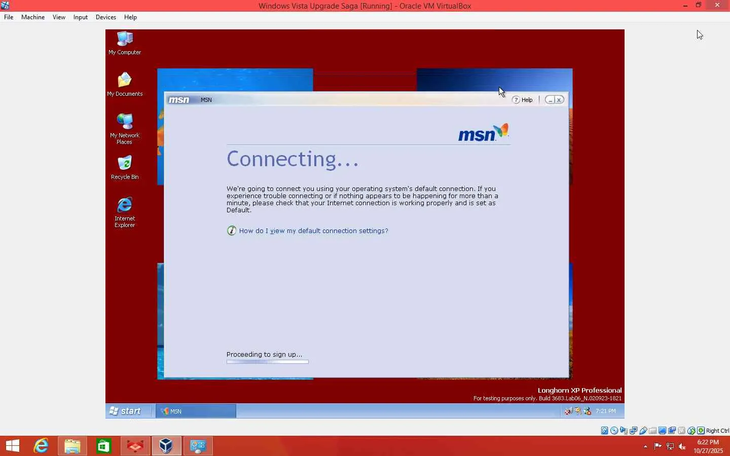730x456 pixels.
Task: Click the VirtualBox shared folders indicator
Action: pos(653,431)
